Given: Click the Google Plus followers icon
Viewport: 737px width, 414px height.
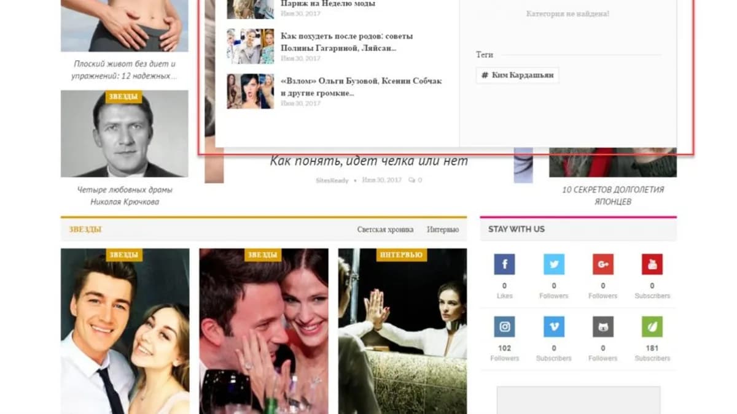Looking at the screenshot, I should [x=602, y=264].
